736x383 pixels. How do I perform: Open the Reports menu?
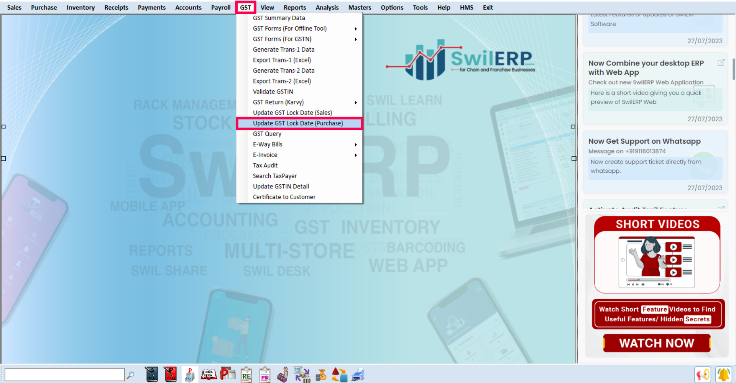coord(295,7)
